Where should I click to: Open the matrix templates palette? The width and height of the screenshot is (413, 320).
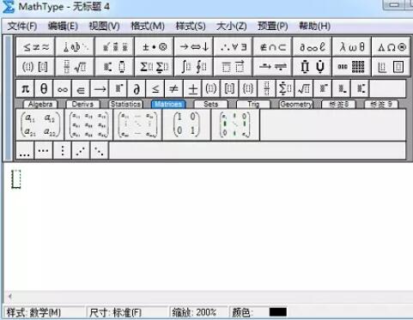pyautogui.click(x=352, y=67)
